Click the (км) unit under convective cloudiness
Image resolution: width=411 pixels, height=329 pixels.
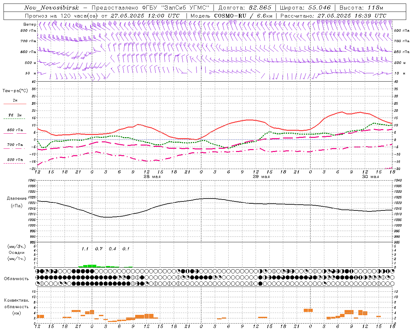click(17, 313)
